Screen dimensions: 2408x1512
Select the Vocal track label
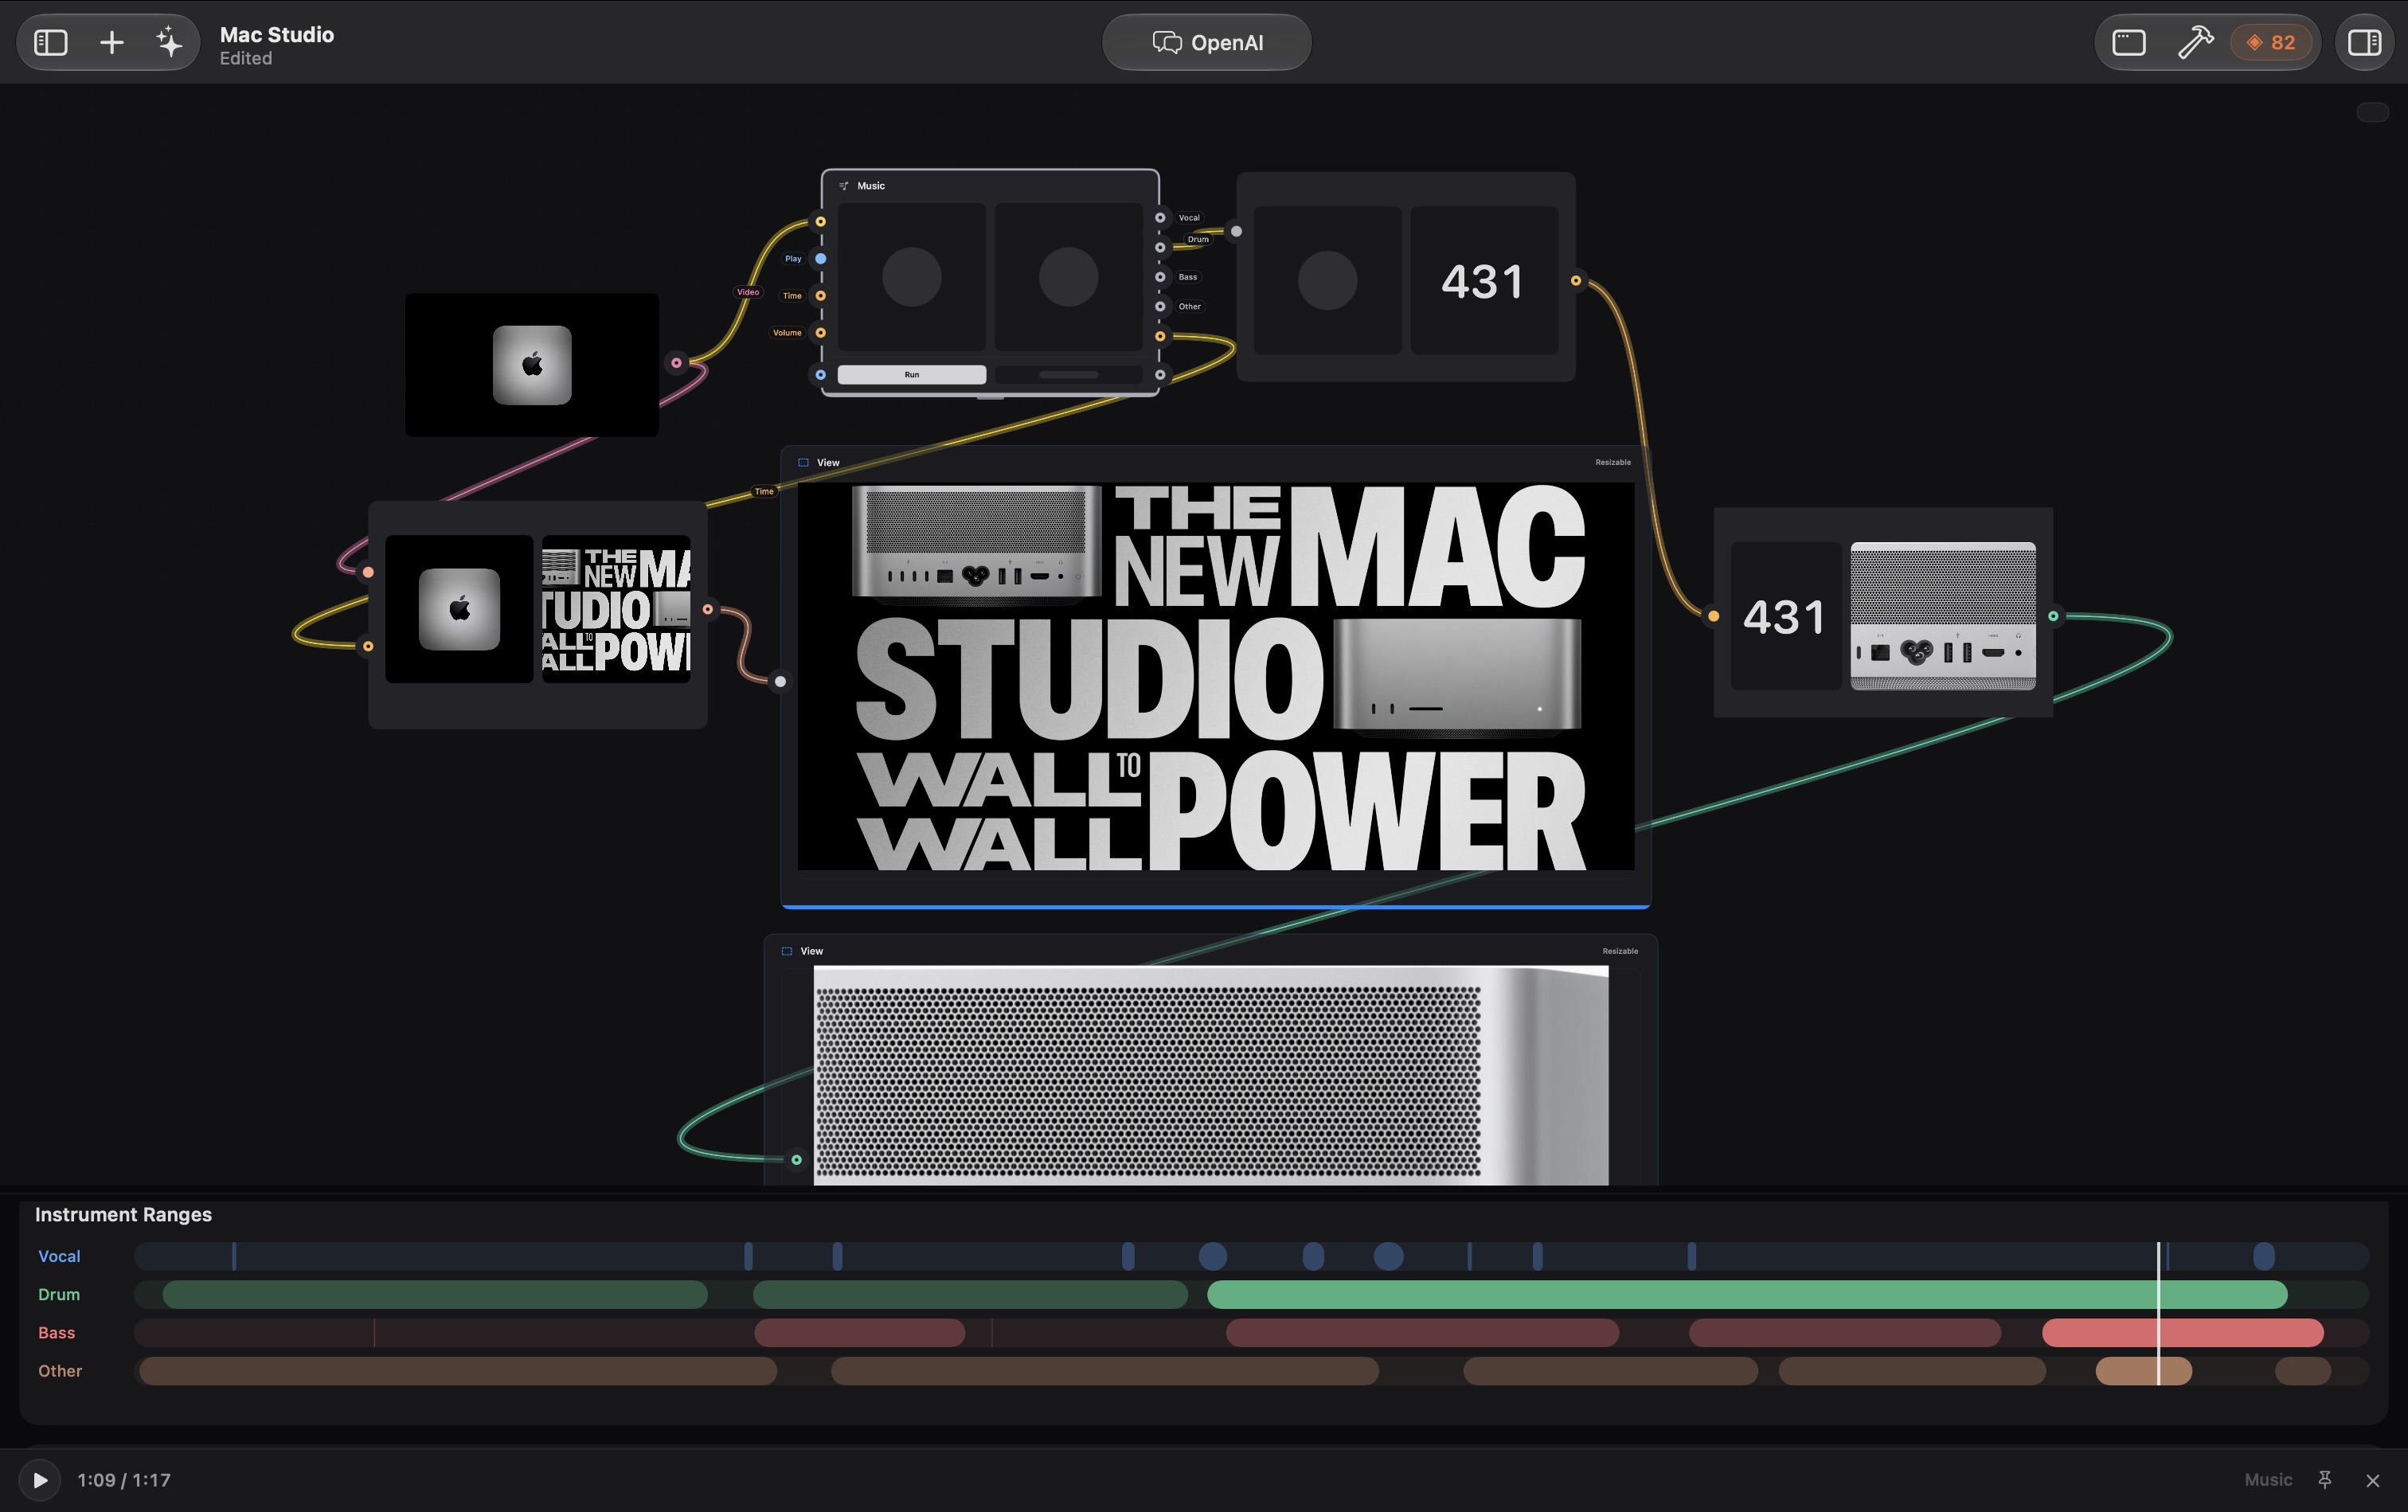coord(59,1256)
